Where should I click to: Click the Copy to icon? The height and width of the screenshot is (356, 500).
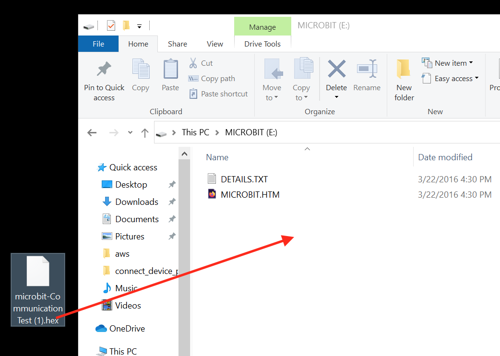click(303, 68)
